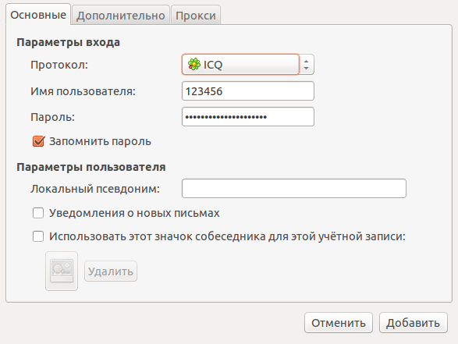Go to the Прокси tab
This screenshot has width=458, height=344.
tap(196, 15)
